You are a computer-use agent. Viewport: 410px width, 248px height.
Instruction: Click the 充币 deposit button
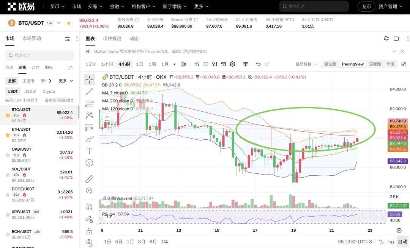[x=366, y=6]
